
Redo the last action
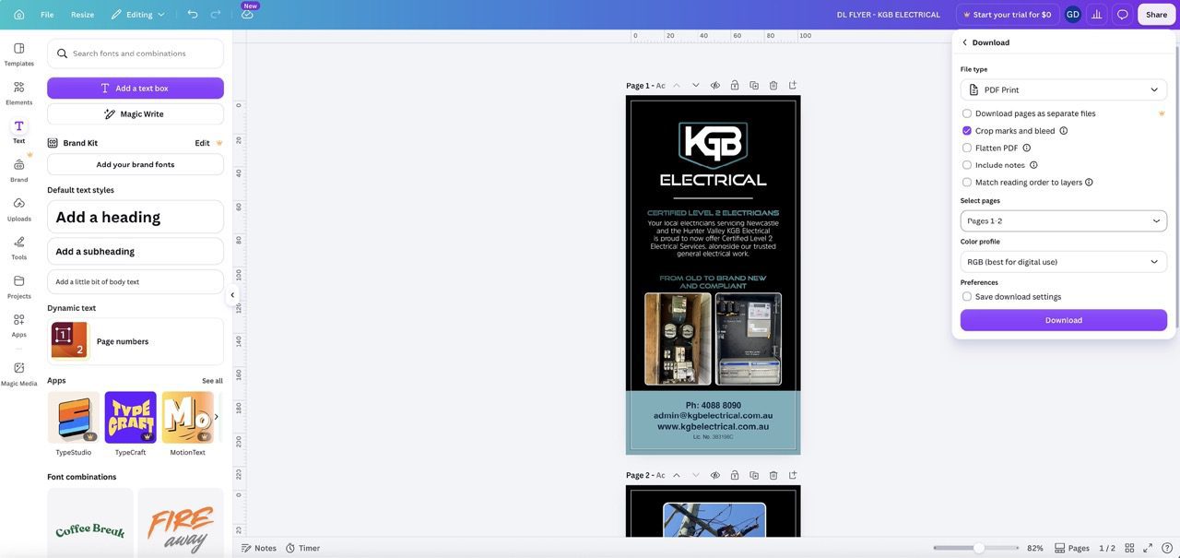pyautogui.click(x=216, y=15)
